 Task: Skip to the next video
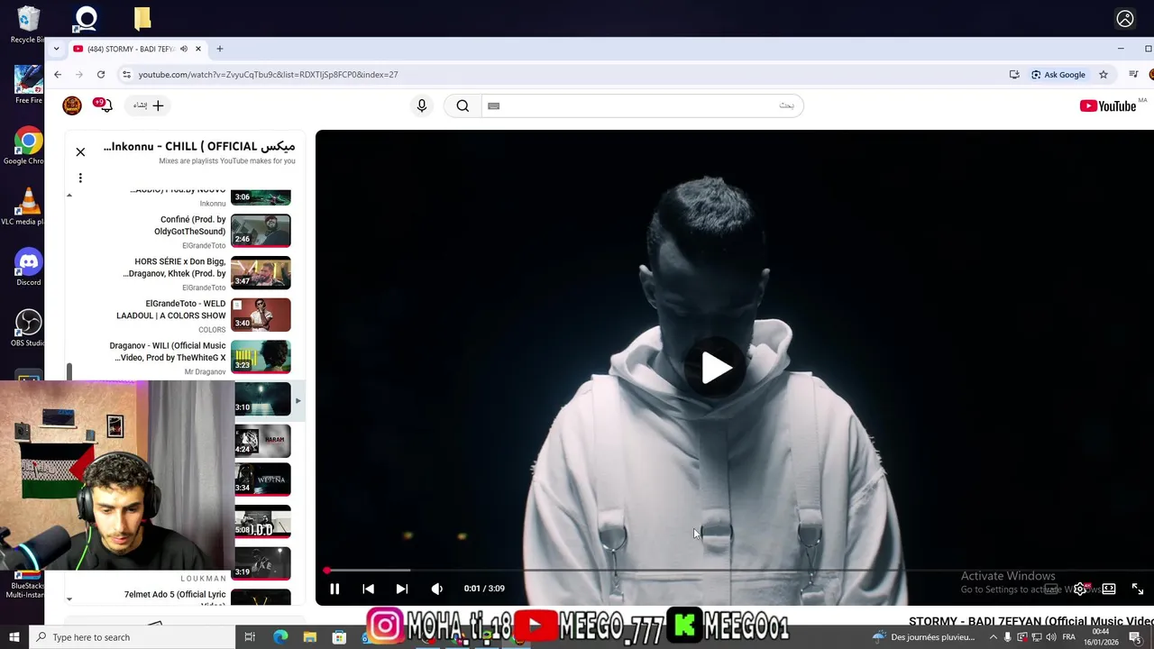point(402,589)
